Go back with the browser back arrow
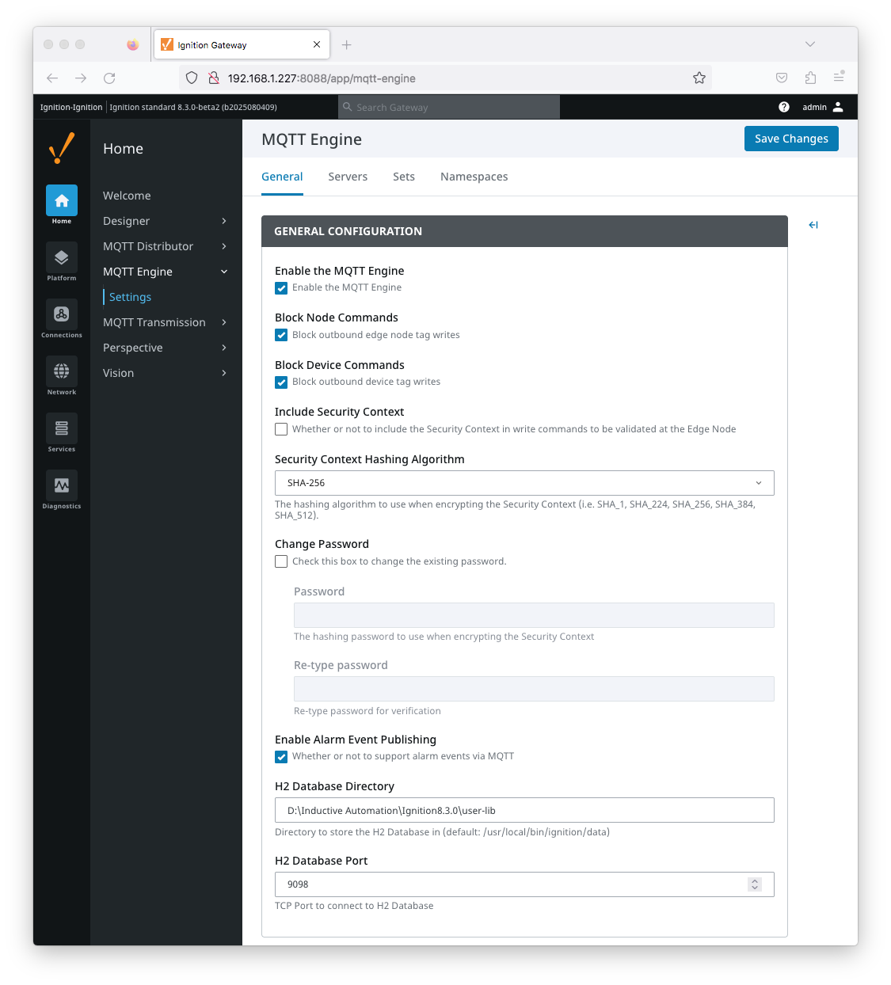 (x=52, y=78)
